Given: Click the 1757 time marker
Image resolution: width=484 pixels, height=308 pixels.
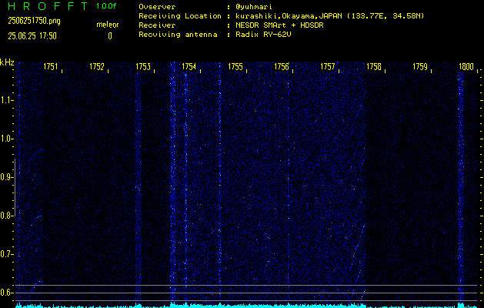Looking at the screenshot, I should [328, 66].
